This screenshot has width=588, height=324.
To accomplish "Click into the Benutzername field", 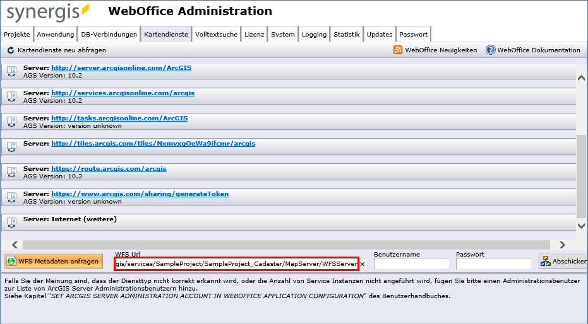I will (411, 263).
